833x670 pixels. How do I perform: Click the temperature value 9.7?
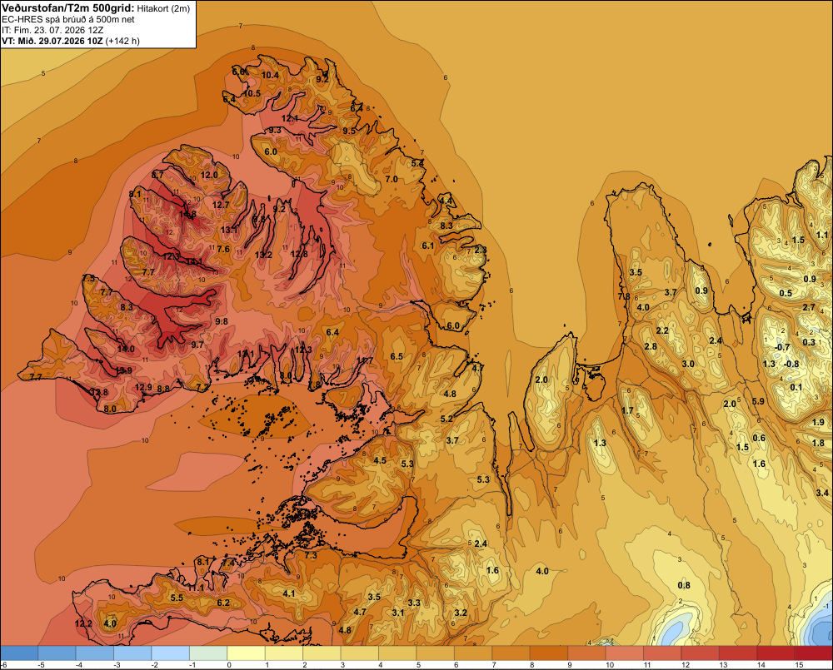tap(197, 345)
